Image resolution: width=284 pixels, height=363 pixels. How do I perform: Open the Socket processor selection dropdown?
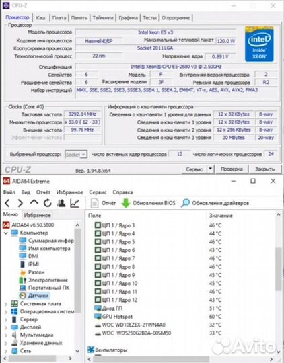pyautogui.click(x=76, y=155)
